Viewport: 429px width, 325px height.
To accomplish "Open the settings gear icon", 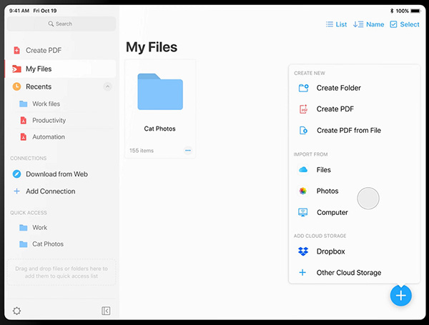I will pyautogui.click(x=17, y=311).
